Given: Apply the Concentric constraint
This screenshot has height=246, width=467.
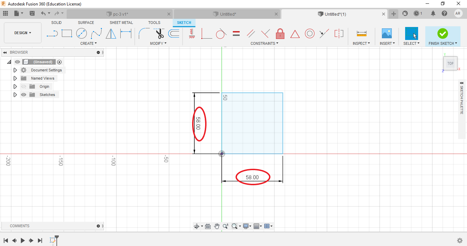Looking at the screenshot, I should [309, 33].
